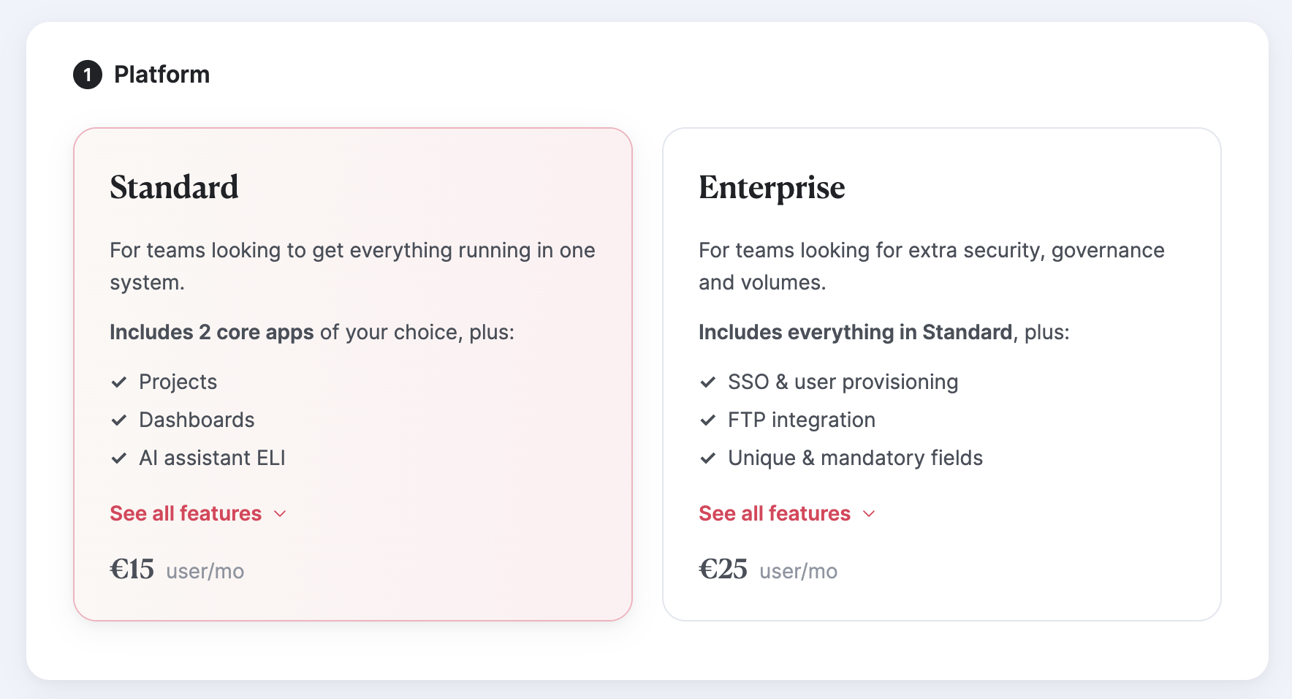1292x699 pixels.
Task: Click the Platform section title
Action: 161,75
